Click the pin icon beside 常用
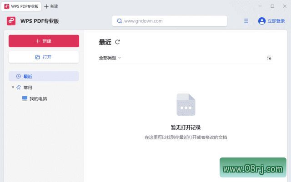291x182 pixels. (19, 87)
